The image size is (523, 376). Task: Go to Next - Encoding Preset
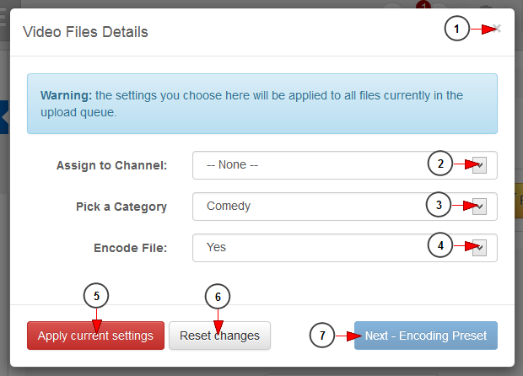click(426, 336)
